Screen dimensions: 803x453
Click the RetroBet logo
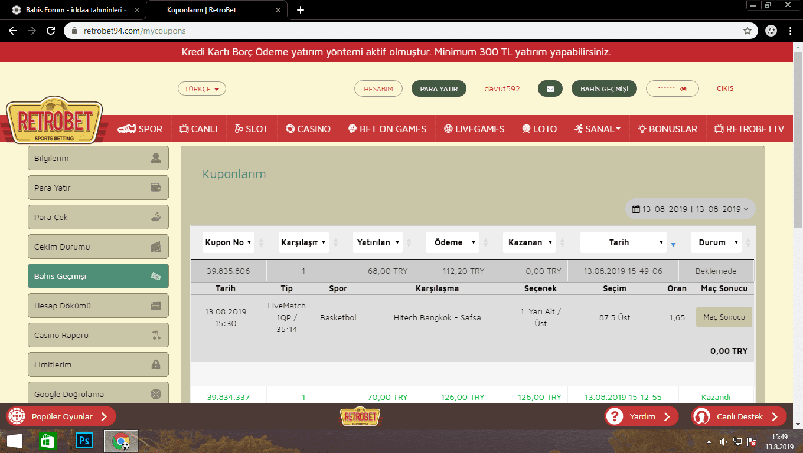54,120
